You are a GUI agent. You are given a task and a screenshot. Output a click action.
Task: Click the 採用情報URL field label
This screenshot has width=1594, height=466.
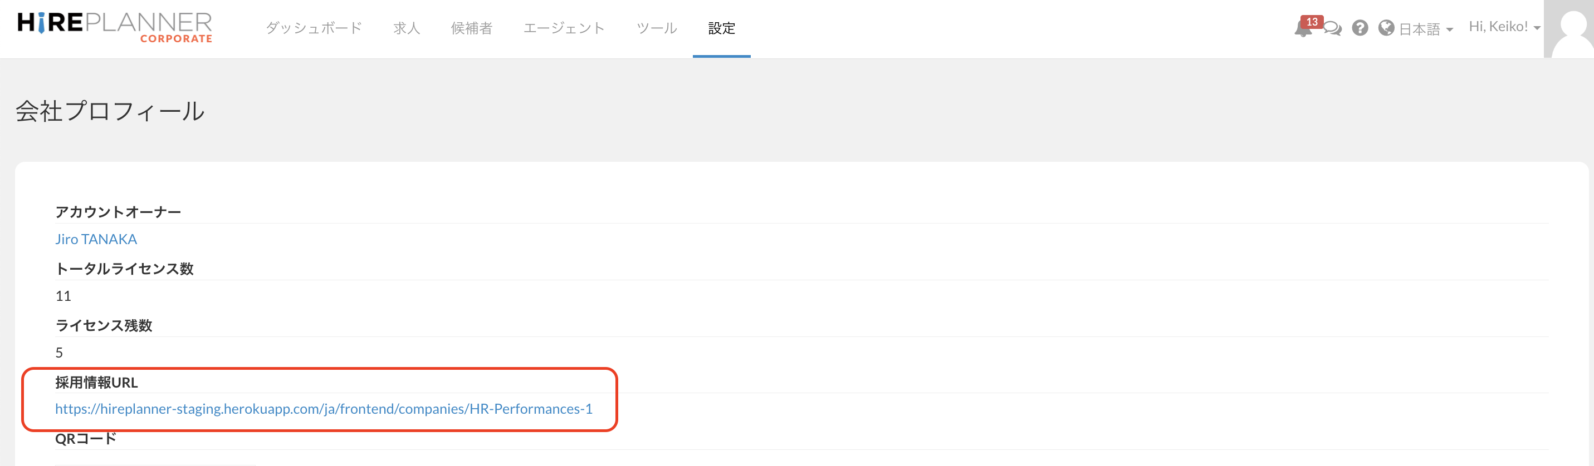pyautogui.click(x=96, y=383)
